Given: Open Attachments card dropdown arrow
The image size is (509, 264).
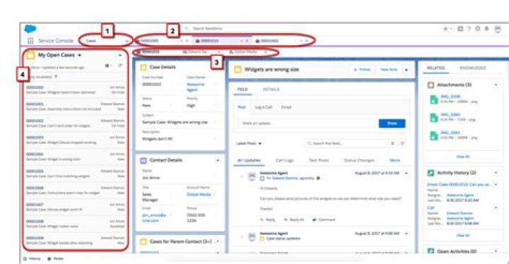Looking at the screenshot, I should [496, 85].
